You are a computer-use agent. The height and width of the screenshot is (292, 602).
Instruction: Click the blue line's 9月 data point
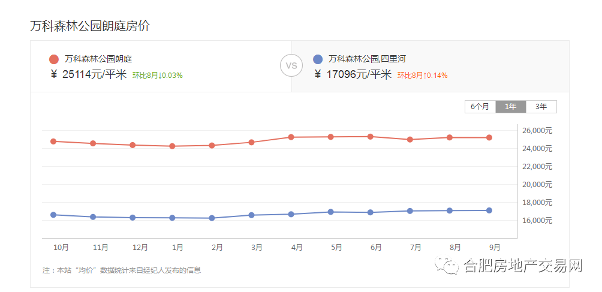pyautogui.click(x=489, y=210)
